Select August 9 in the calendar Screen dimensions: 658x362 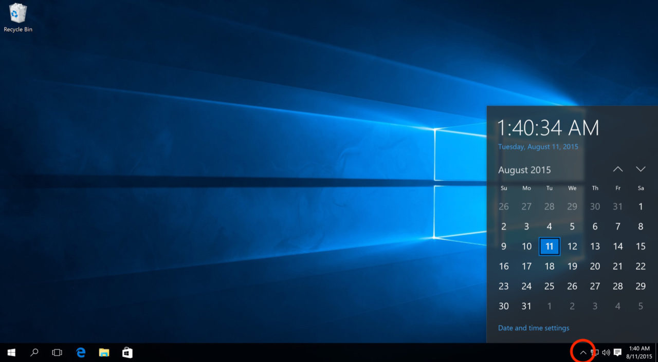[x=504, y=246]
